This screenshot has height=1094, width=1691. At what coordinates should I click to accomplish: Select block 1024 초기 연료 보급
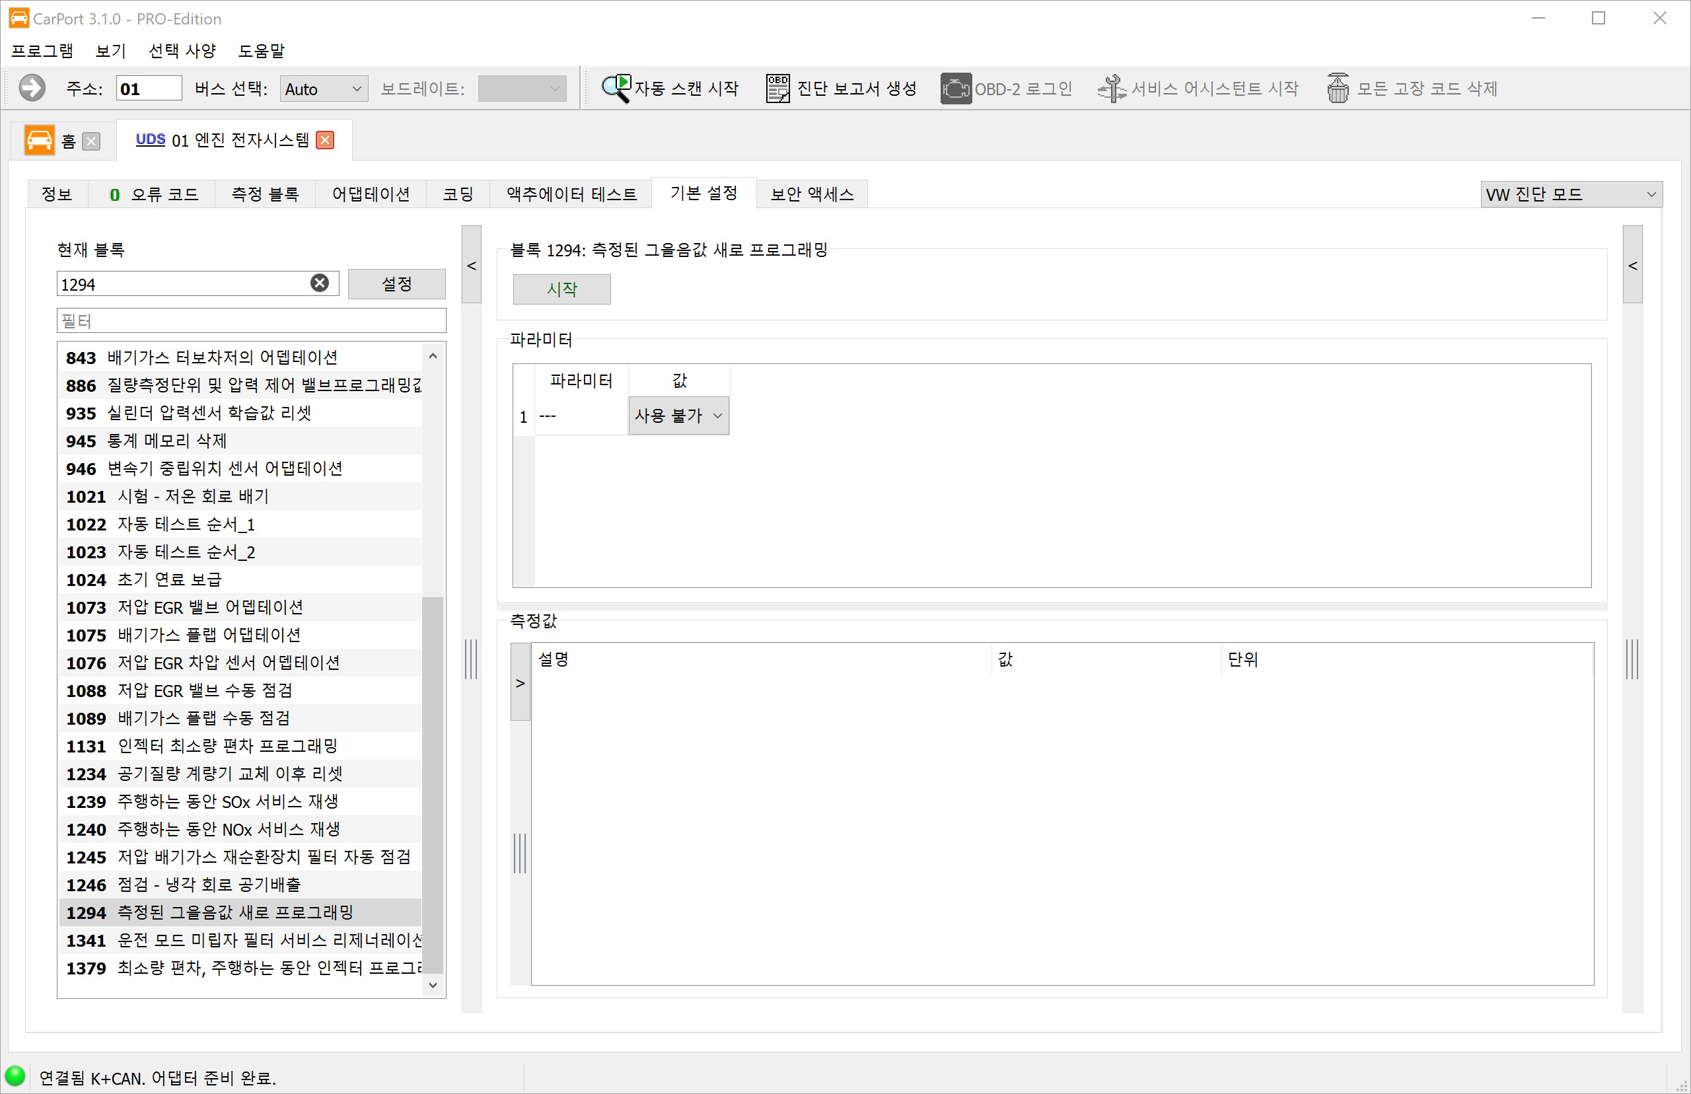240,579
